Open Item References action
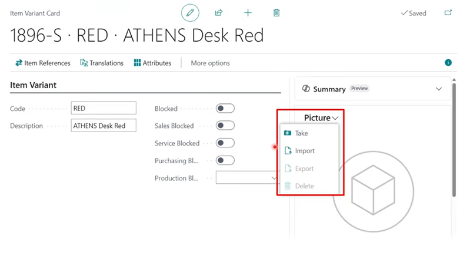This screenshot has height=276, width=460. click(42, 63)
